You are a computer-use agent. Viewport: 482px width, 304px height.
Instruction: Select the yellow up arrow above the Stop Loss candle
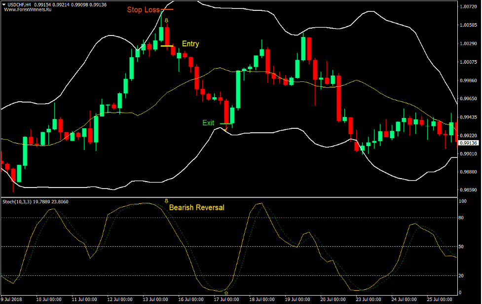pos(167,21)
